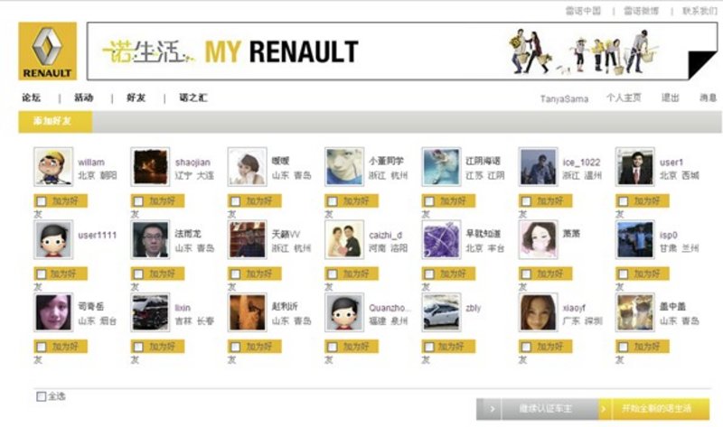Tick the add-friend checkbox under user1
This screenshot has height=427, width=723.
[x=623, y=201]
